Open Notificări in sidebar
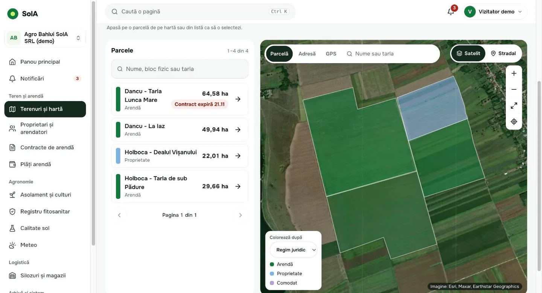 [x=45, y=79]
